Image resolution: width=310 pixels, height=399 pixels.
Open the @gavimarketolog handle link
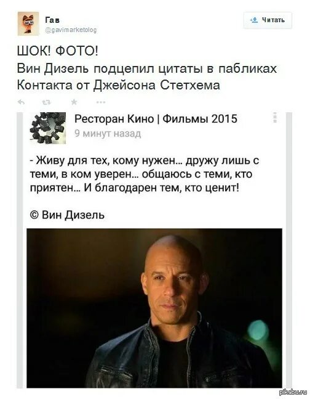71,30
